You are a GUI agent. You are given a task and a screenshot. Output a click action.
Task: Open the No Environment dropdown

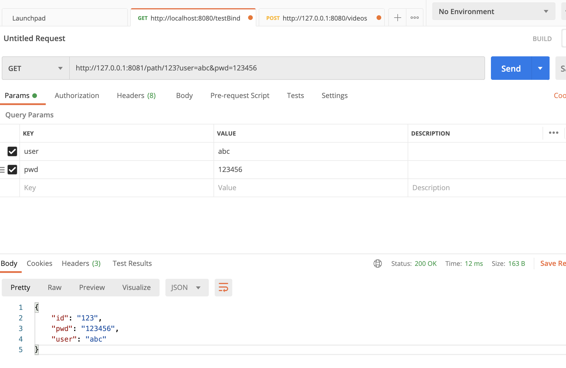tap(493, 11)
